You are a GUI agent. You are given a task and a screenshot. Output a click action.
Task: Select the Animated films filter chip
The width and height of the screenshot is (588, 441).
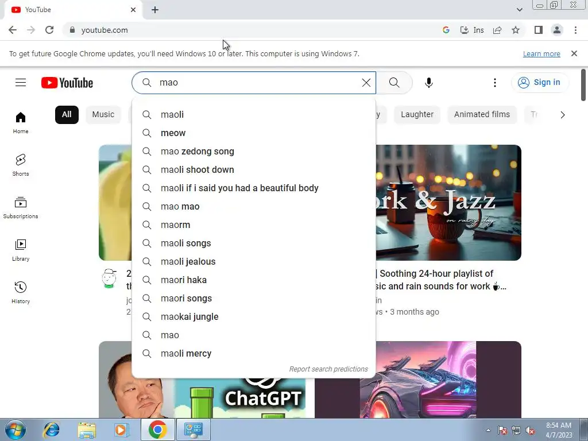482,115
